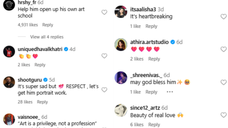Reply to shootguru's portrait work comment
The image size is (228, 128).
42,102
